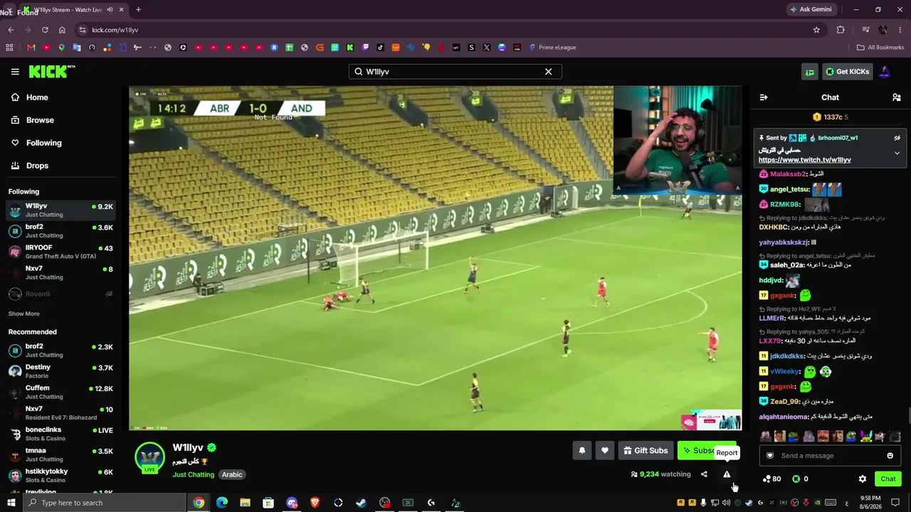Open the KICKs balance showing 0
The image size is (911, 512).
[x=801, y=479]
